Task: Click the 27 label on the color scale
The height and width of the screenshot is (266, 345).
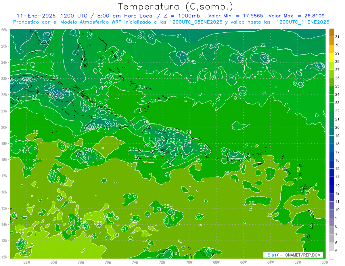Action: [x=338, y=70]
